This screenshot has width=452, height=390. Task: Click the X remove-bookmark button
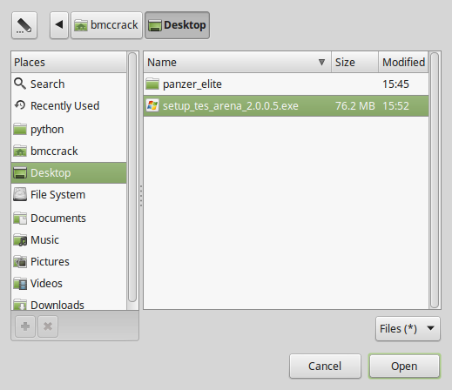[x=48, y=326]
